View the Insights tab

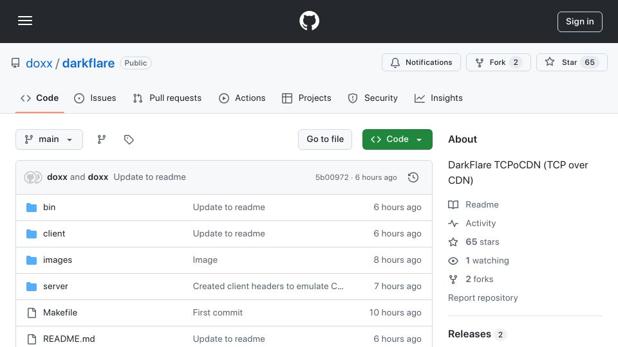[x=438, y=98]
